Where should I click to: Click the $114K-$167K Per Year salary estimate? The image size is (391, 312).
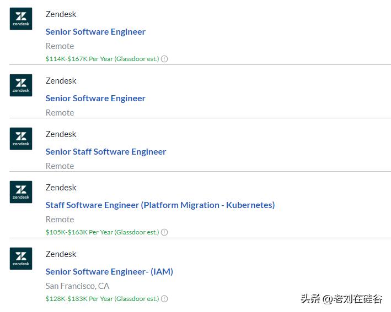click(x=102, y=59)
